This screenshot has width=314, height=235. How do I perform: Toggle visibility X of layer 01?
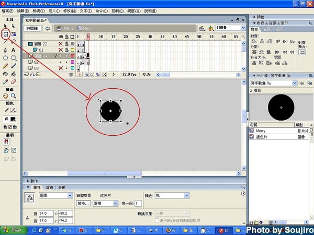[61, 50]
